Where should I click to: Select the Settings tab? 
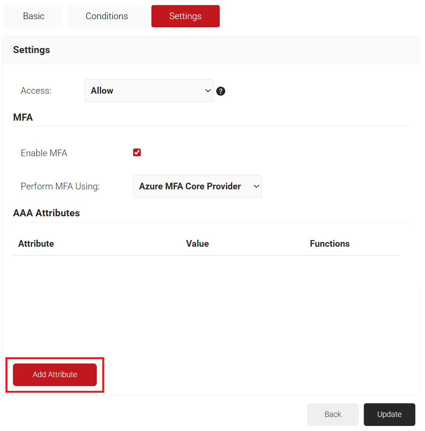pyautogui.click(x=185, y=16)
